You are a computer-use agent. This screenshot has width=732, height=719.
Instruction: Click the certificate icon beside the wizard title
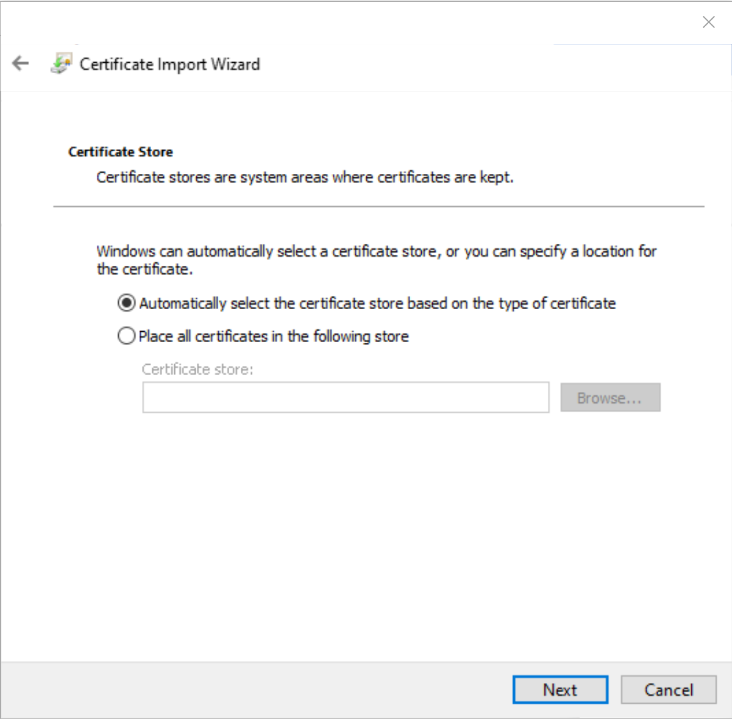click(x=62, y=62)
